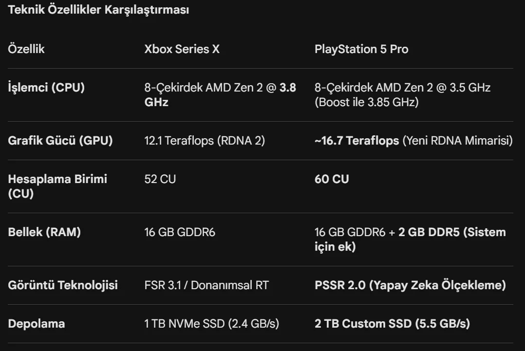Click the Xbox "8-Çekirdek AMD Zen 2 @ 3.8 GHz" cell
Viewport: 525px width, 351px height.
[x=220, y=94]
